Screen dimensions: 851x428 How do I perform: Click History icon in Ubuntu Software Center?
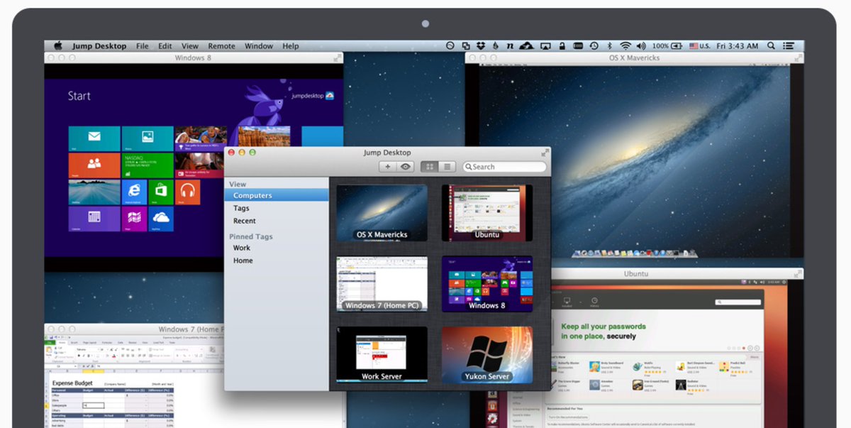[x=594, y=302]
